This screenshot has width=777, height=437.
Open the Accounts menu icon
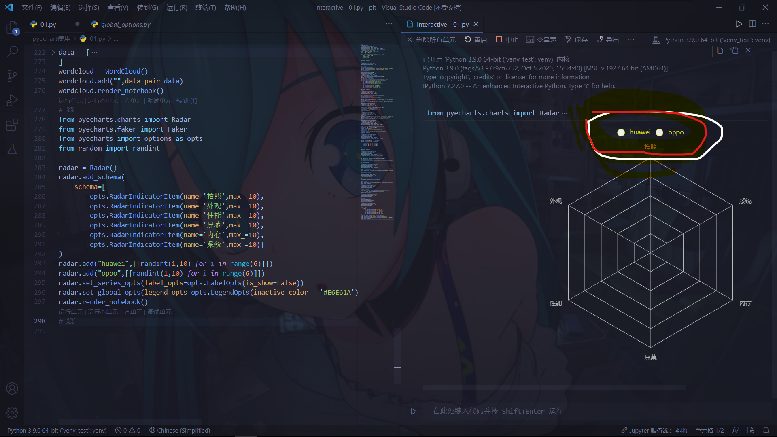pyautogui.click(x=12, y=388)
